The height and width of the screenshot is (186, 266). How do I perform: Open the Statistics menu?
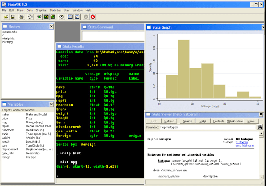pyautogui.click(x=55, y=10)
